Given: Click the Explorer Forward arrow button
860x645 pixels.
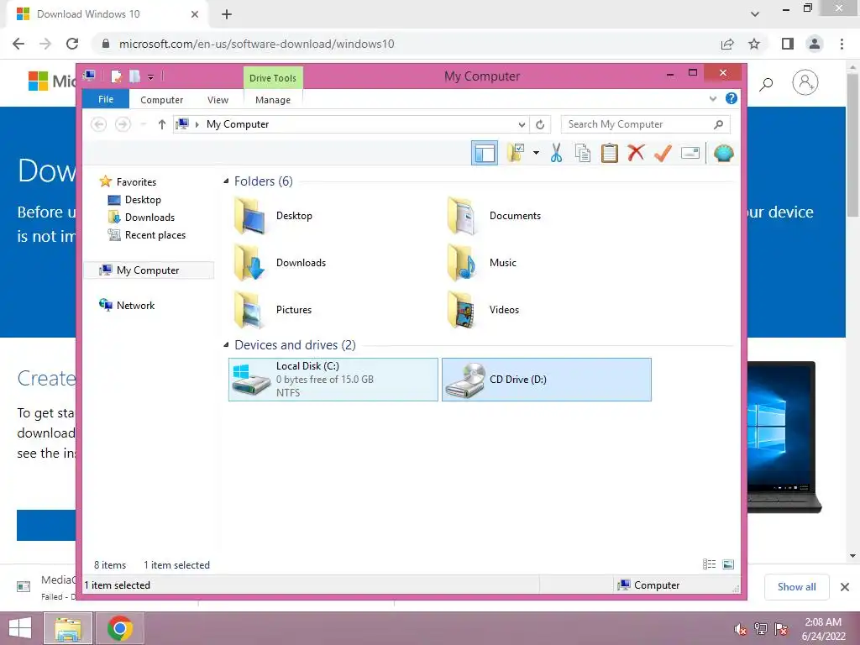Looking at the screenshot, I should point(123,124).
